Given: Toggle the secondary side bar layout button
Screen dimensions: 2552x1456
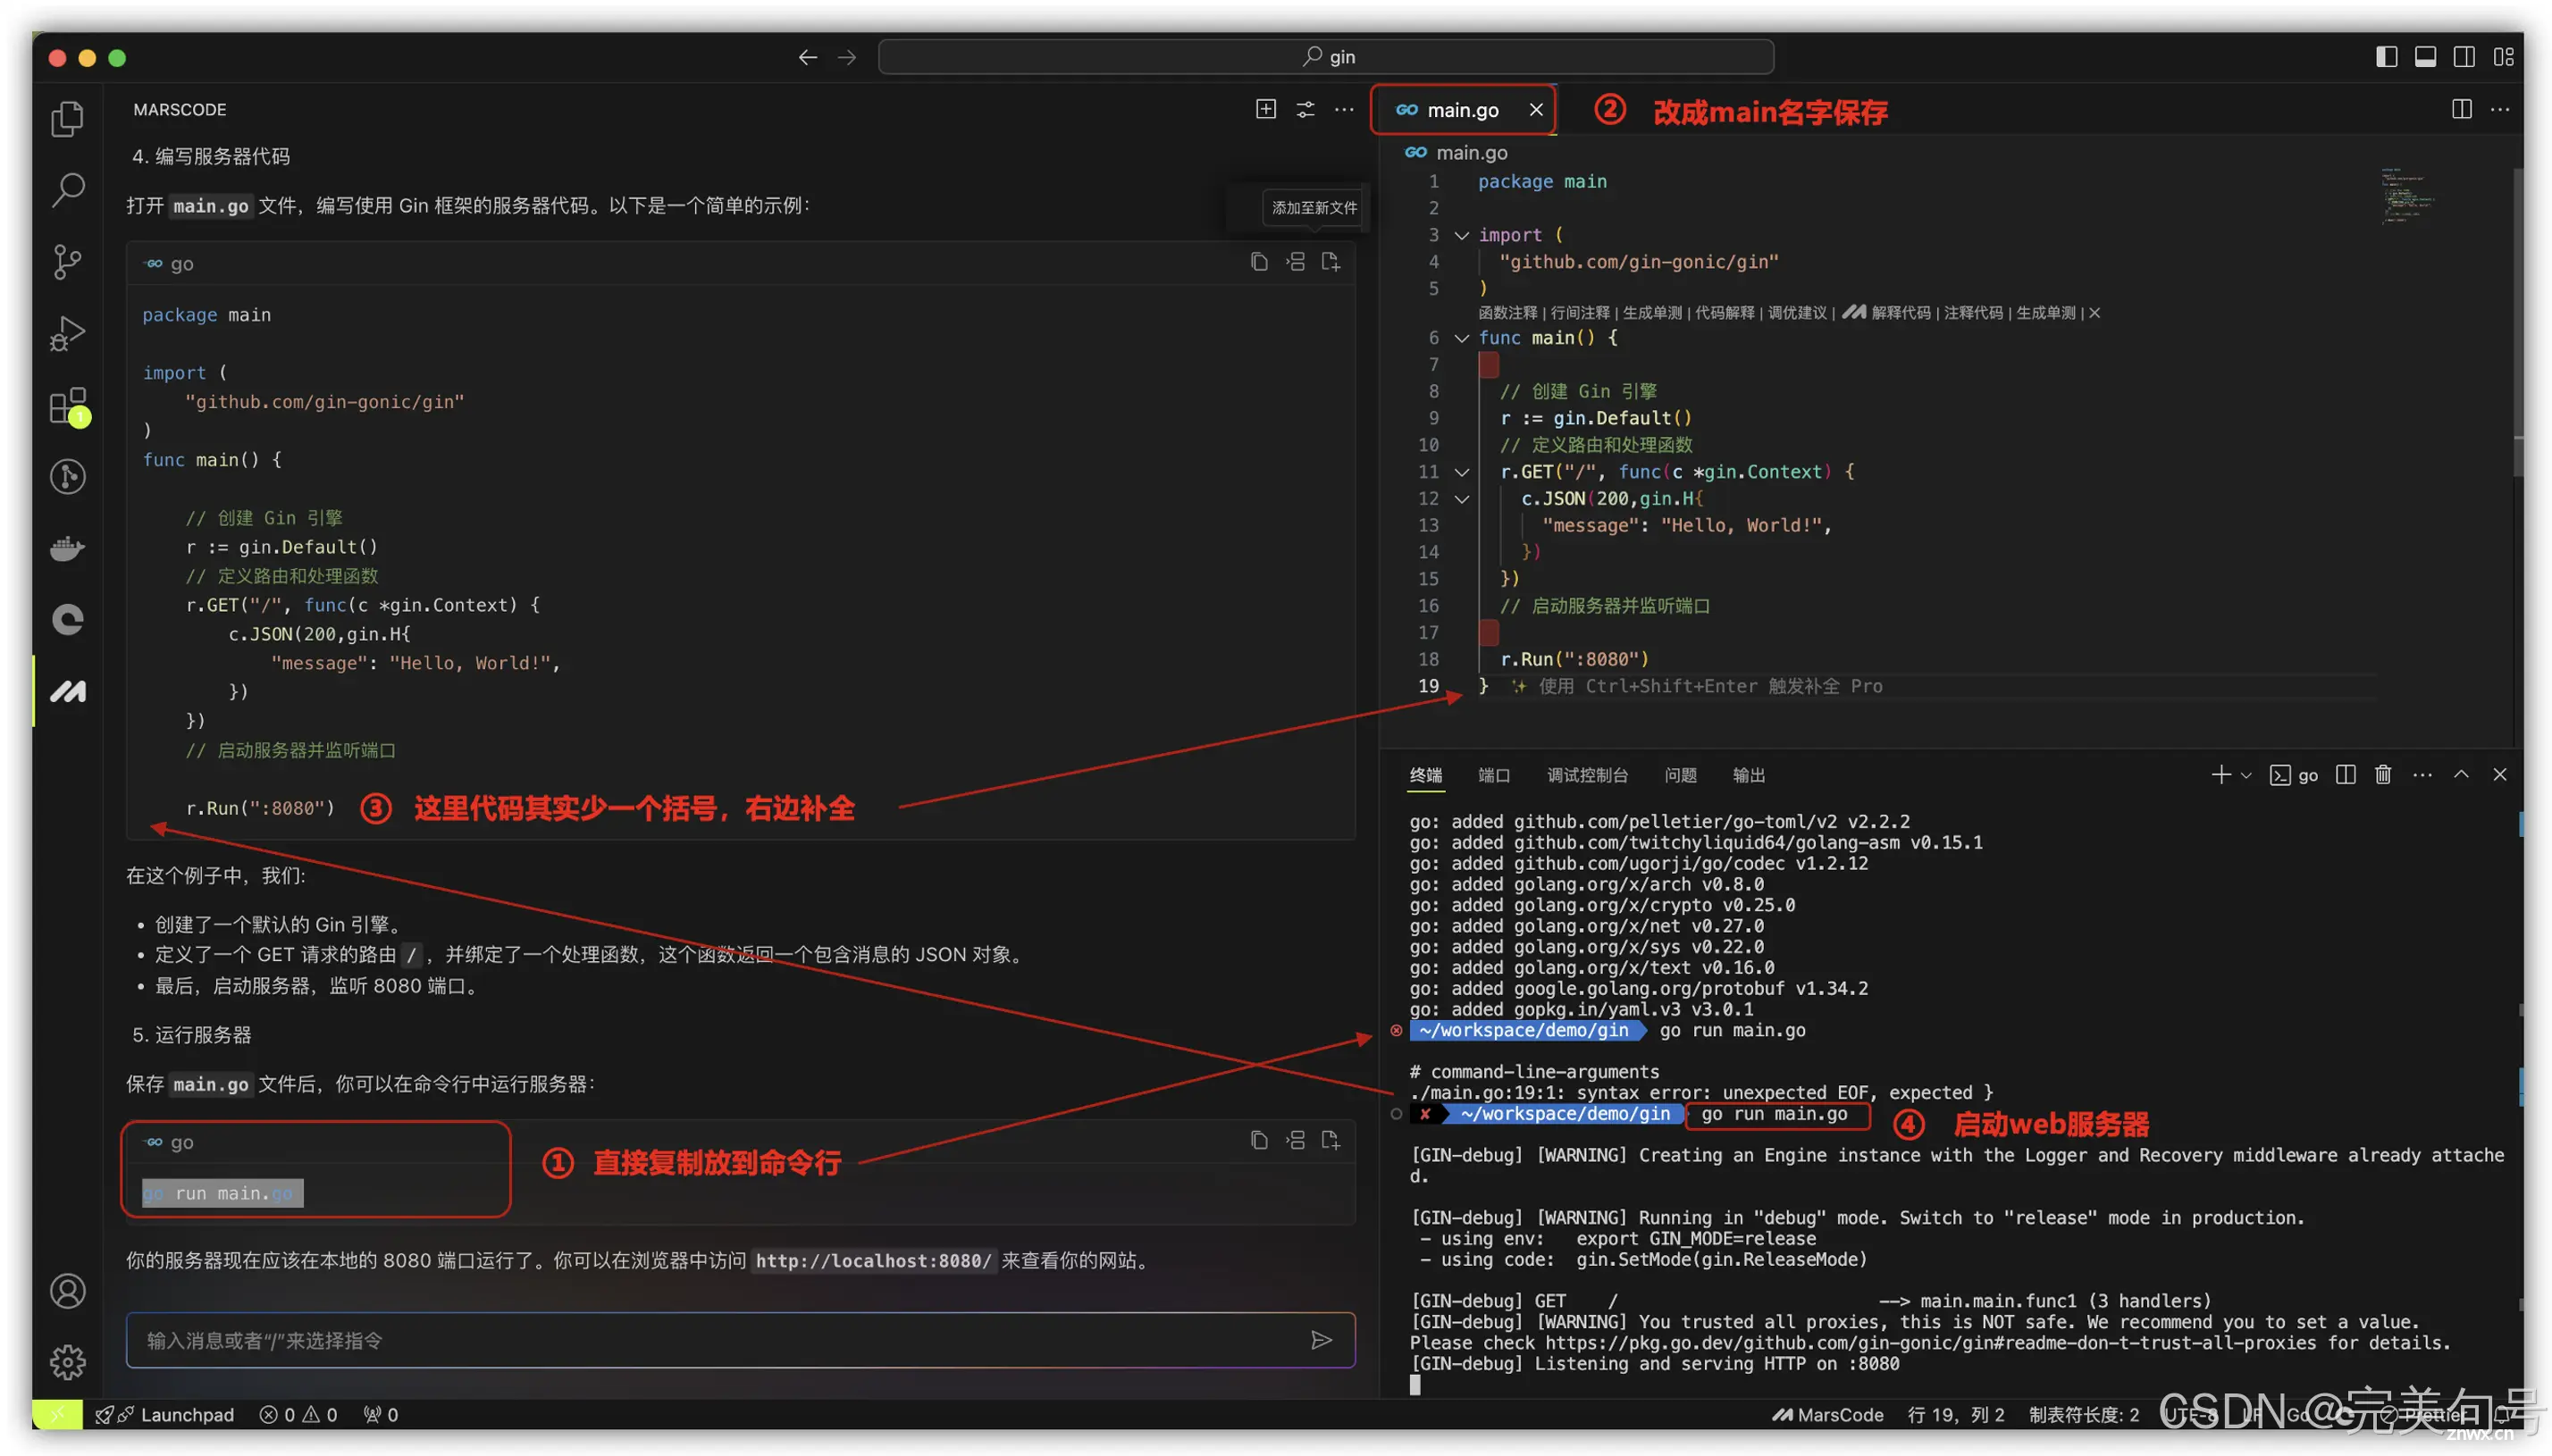Looking at the screenshot, I should tap(2464, 57).
